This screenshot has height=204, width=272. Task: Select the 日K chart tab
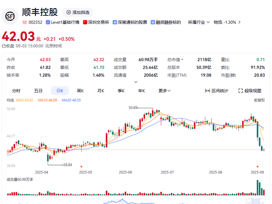[x=60, y=91]
